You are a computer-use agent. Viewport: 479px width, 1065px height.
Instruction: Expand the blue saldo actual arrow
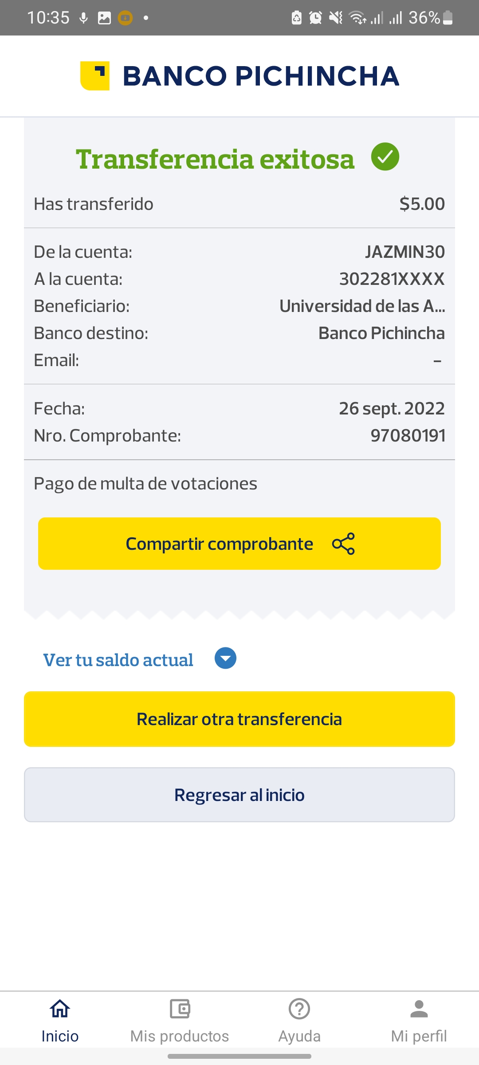(x=225, y=658)
